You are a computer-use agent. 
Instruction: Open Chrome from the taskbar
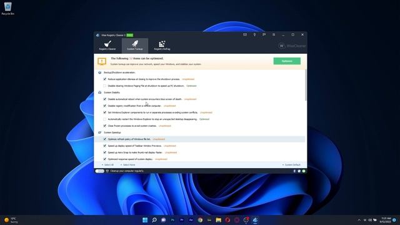[x=200, y=220]
